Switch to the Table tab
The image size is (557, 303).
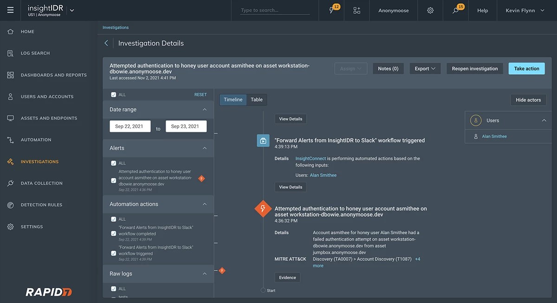pos(257,100)
